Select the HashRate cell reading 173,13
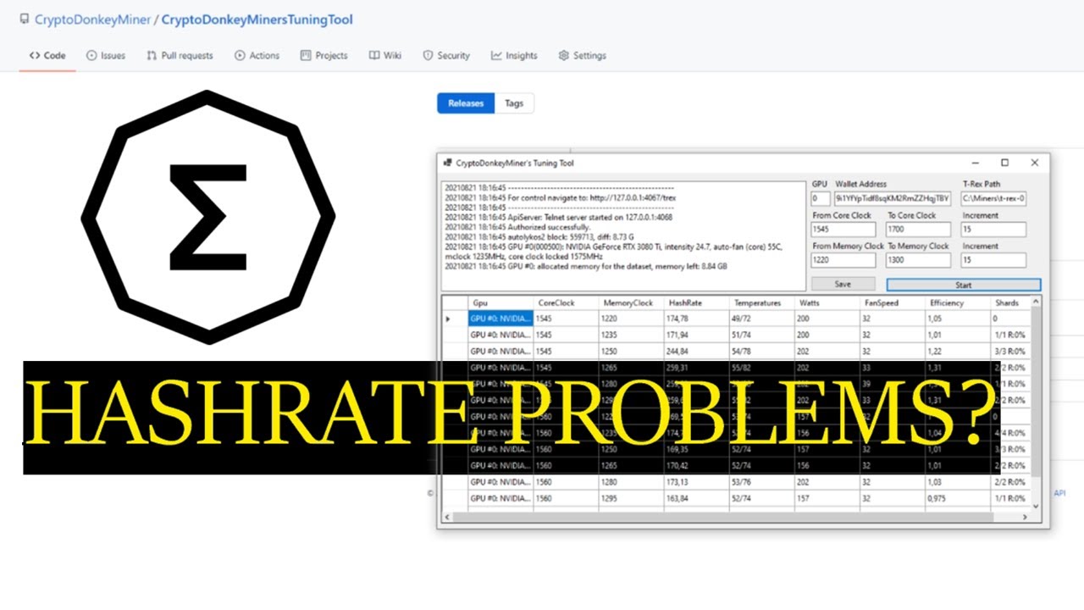Viewport: 1084px width, 610px height. [x=696, y=482]
